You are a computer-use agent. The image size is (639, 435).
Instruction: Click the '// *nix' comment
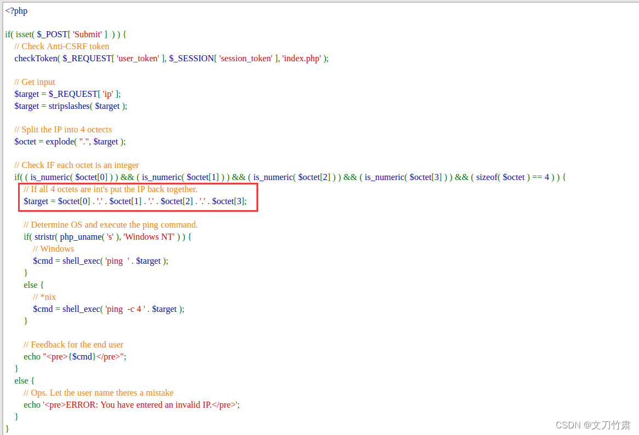pos(44,297)
